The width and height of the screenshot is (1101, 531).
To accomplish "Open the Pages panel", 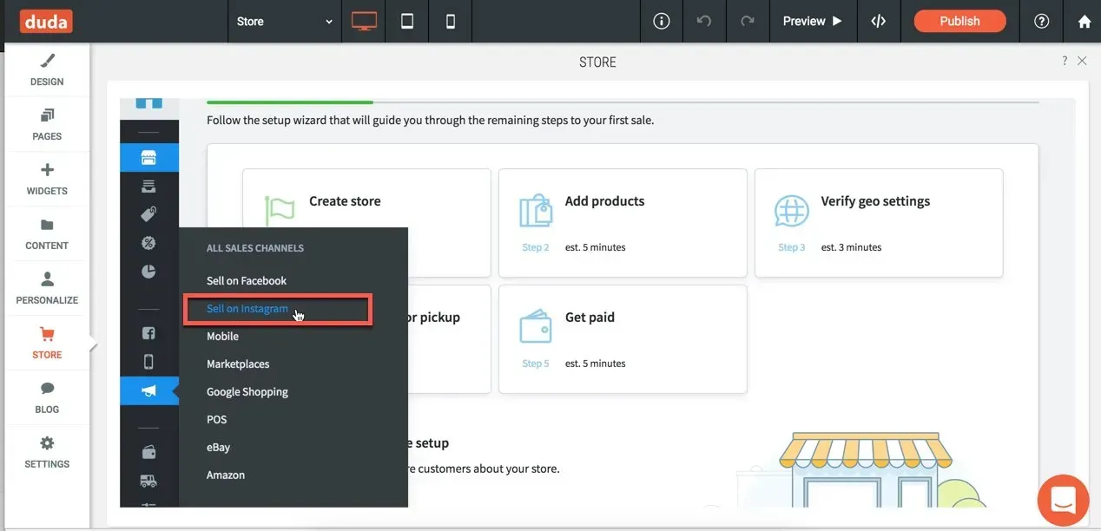I will [x=47, y=125].
